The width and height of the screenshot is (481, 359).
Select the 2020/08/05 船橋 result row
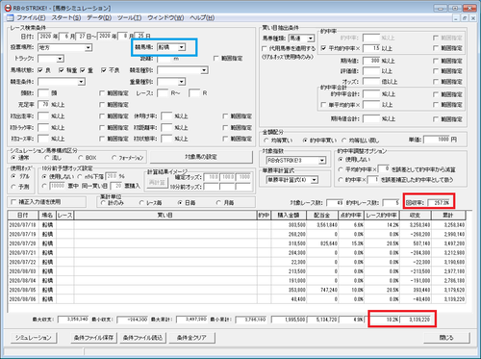click(x=237, y=290)
